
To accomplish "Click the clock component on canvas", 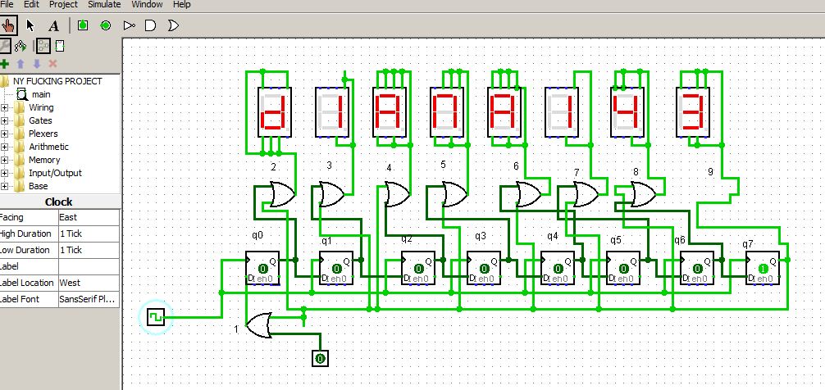I will coord(156,317).
